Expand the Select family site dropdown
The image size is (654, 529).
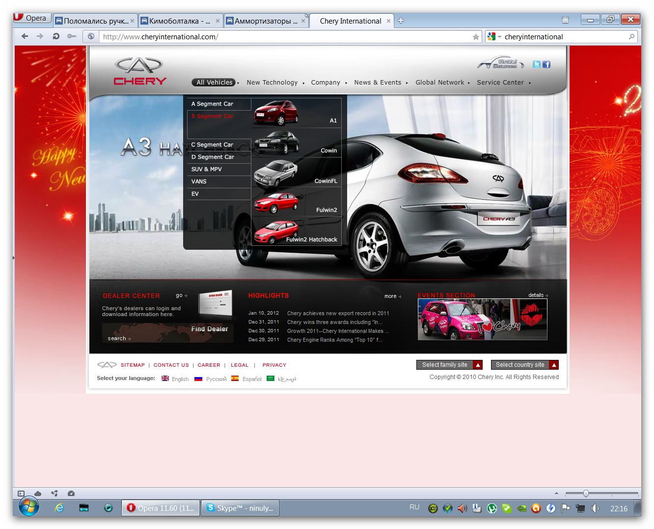coord(449,365)
